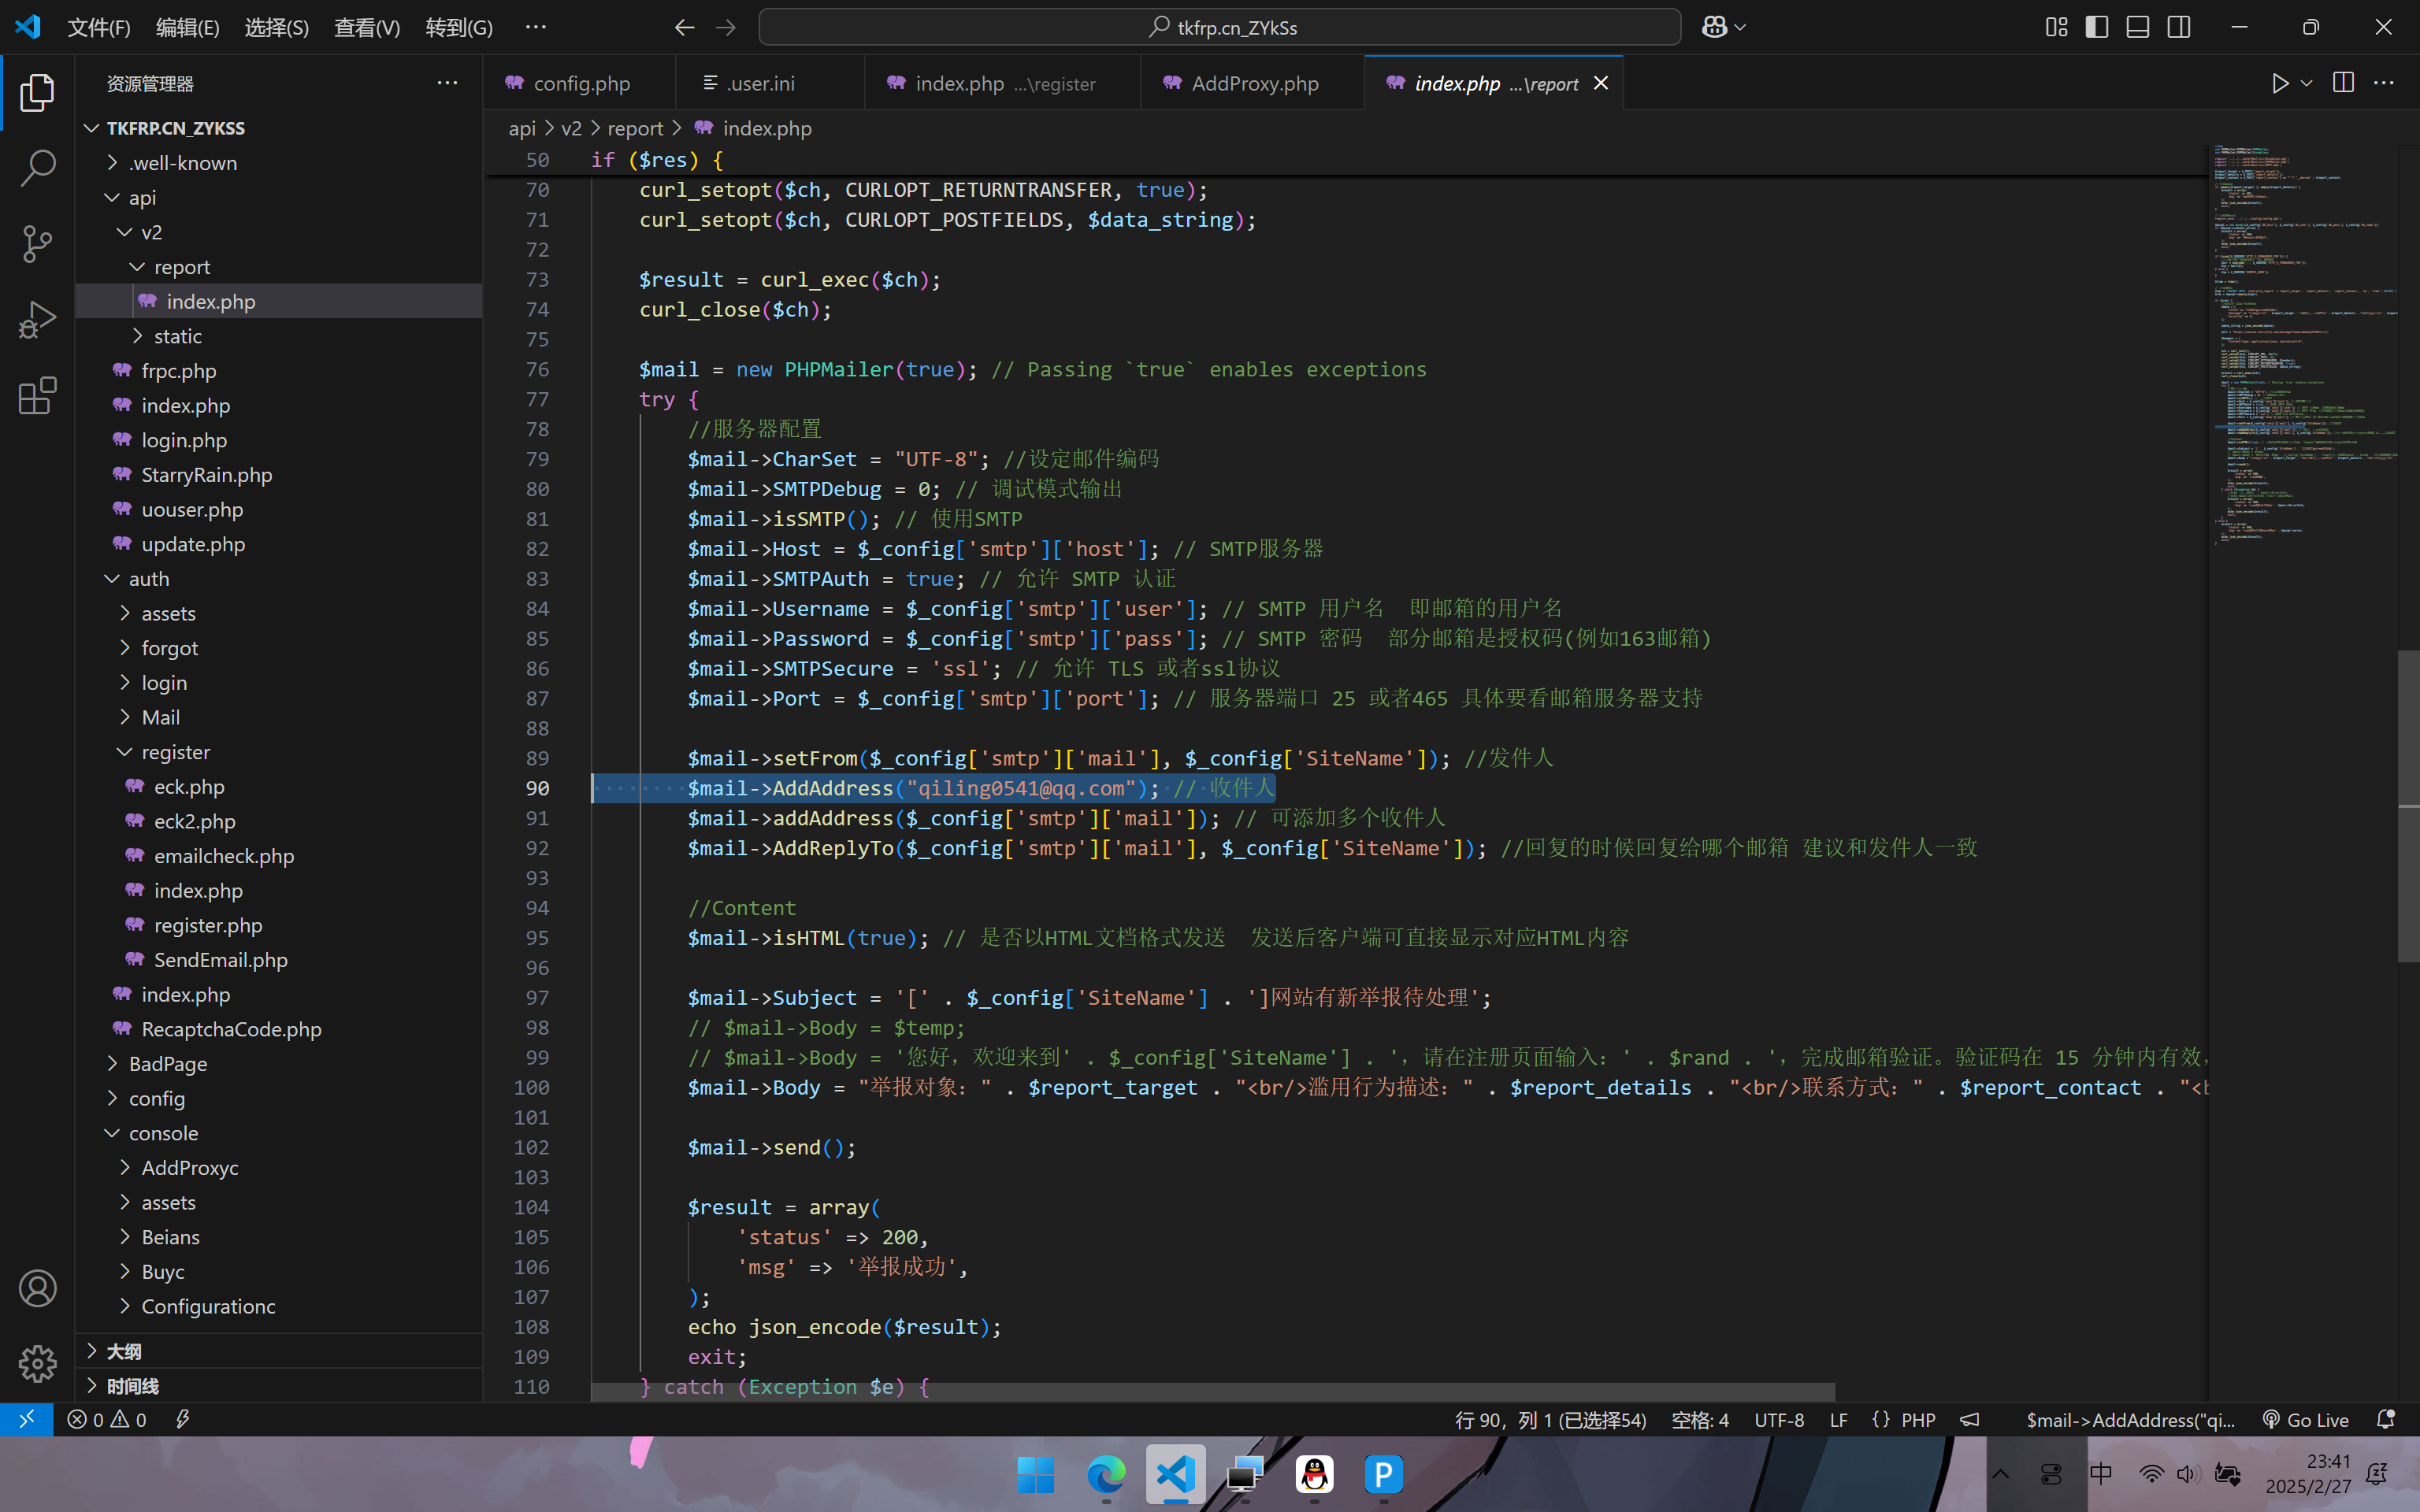Toggle primary sidebar visibility
This screenshot has height=1512, width=2420.
[2097, 27]
